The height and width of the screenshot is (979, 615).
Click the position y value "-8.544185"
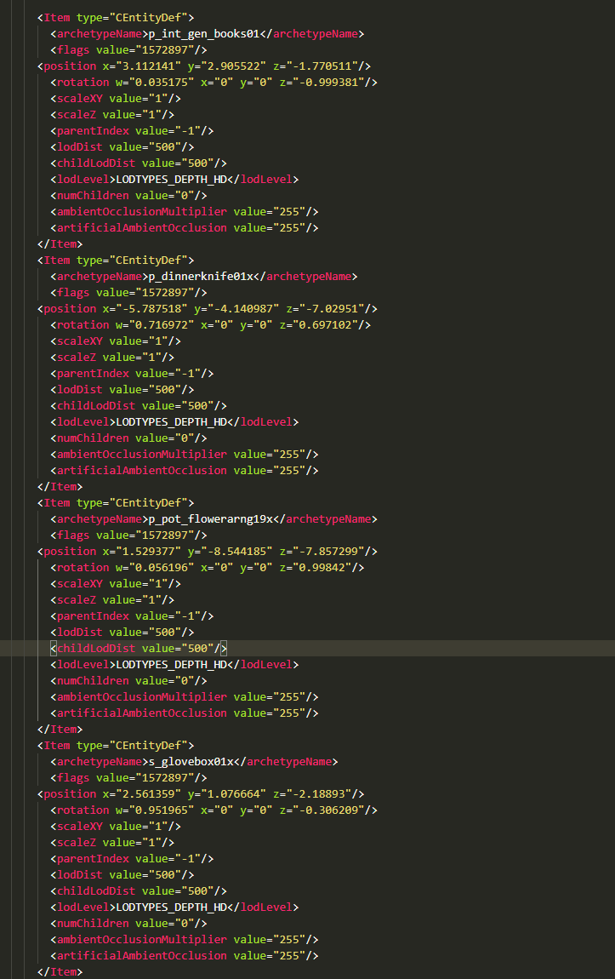pyautogui.click(x=236, y=552)
